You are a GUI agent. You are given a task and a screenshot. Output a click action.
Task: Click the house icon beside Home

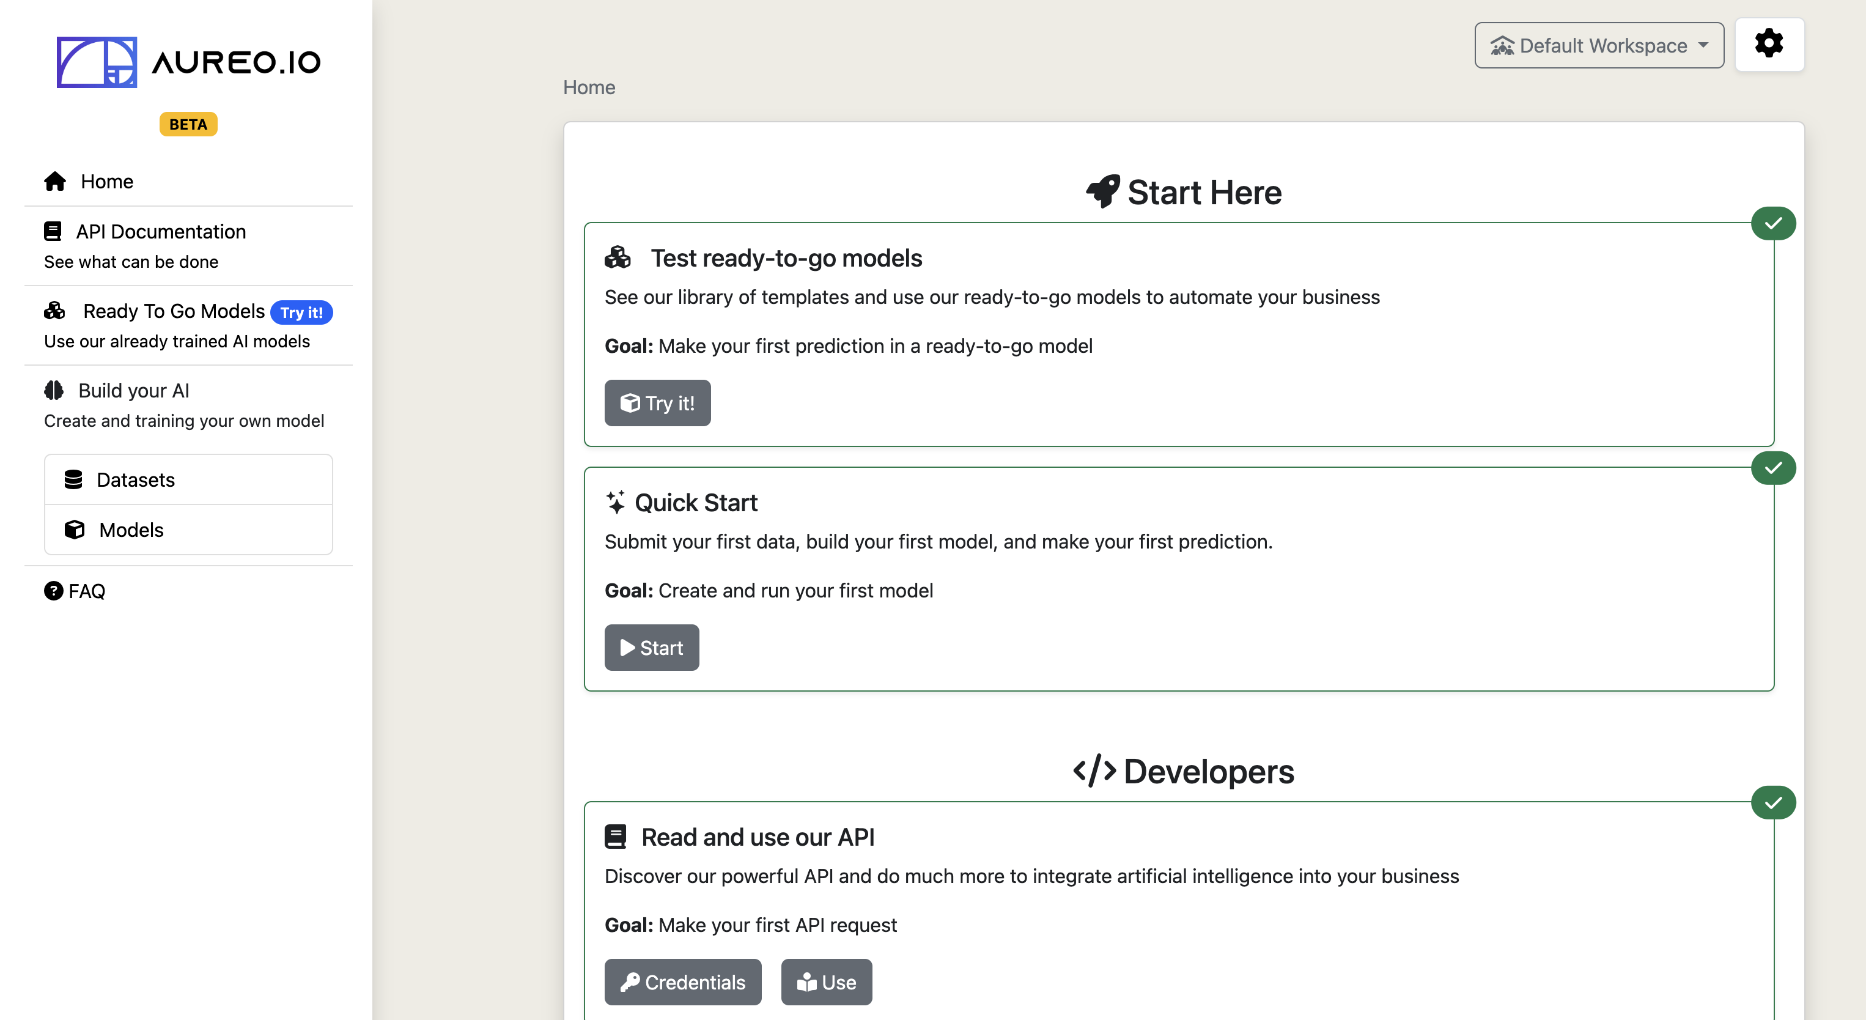[x=55, y=181]
